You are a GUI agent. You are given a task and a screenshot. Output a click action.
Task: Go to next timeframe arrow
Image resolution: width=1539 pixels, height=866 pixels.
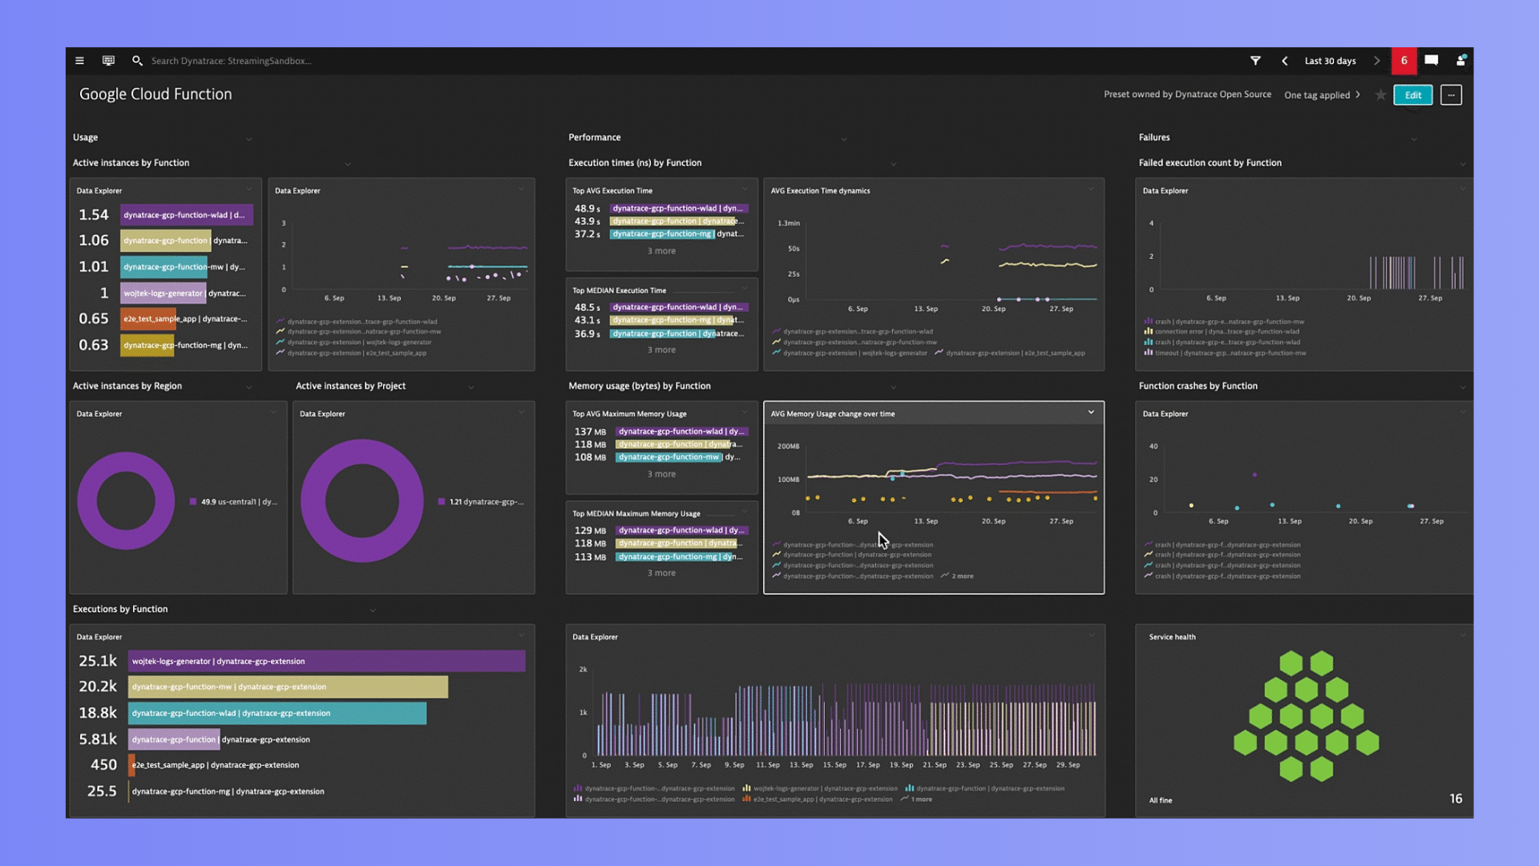1377,61
